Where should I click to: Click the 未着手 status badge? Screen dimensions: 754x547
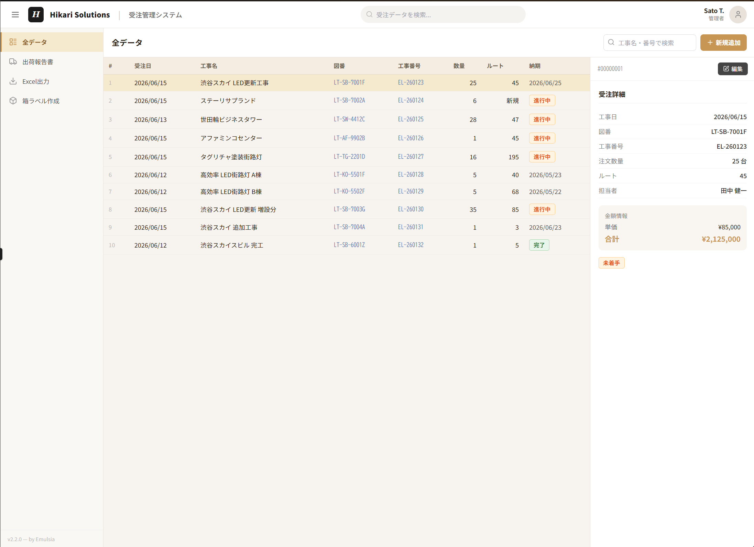tap(611, 263)
